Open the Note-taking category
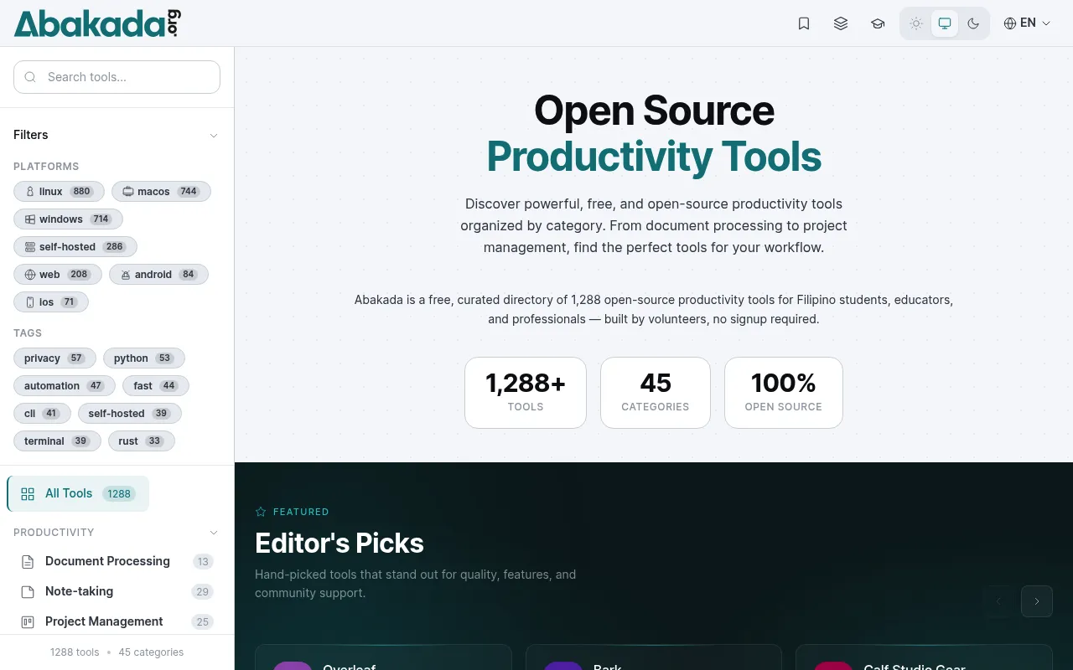This screenshot has width=1073, height=670. point(117,591)
